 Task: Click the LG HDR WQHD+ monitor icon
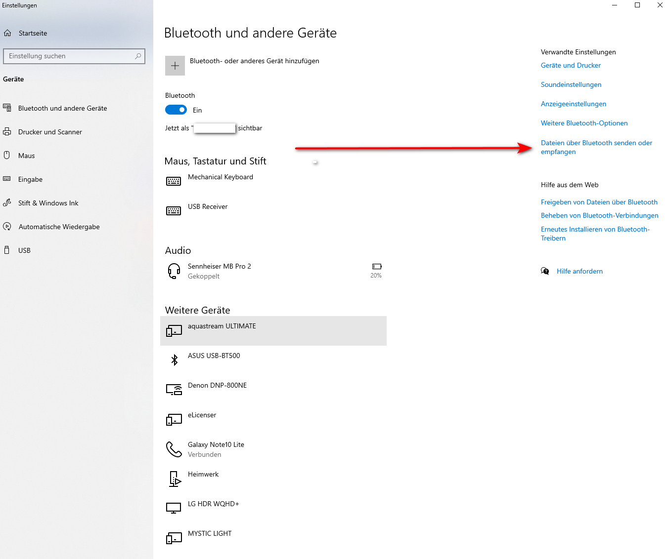[x=174, y=508]
